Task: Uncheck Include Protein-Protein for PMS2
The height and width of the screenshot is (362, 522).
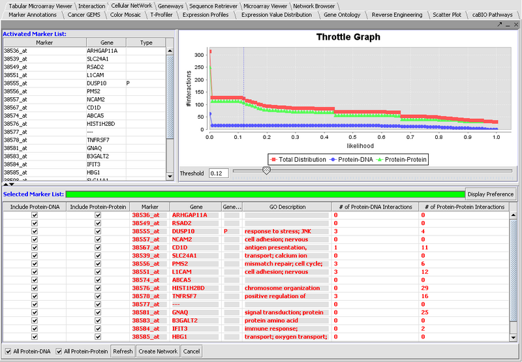Action: pos(97,264)
